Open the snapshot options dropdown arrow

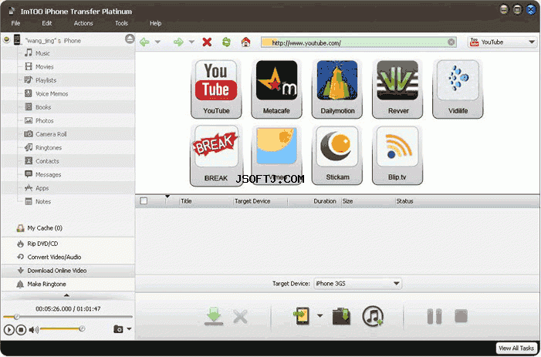129,329
